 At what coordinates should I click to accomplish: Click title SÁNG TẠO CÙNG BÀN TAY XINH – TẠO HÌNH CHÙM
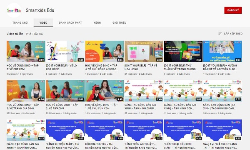click(x=140, y=106)
